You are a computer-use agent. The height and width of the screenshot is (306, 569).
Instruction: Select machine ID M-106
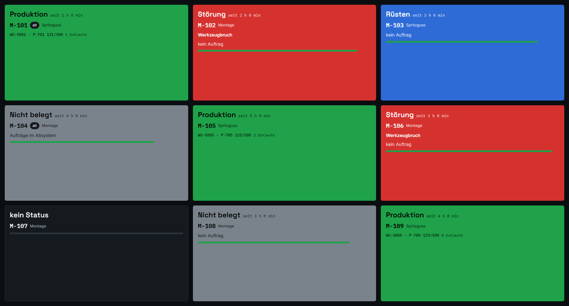point(395,126)
